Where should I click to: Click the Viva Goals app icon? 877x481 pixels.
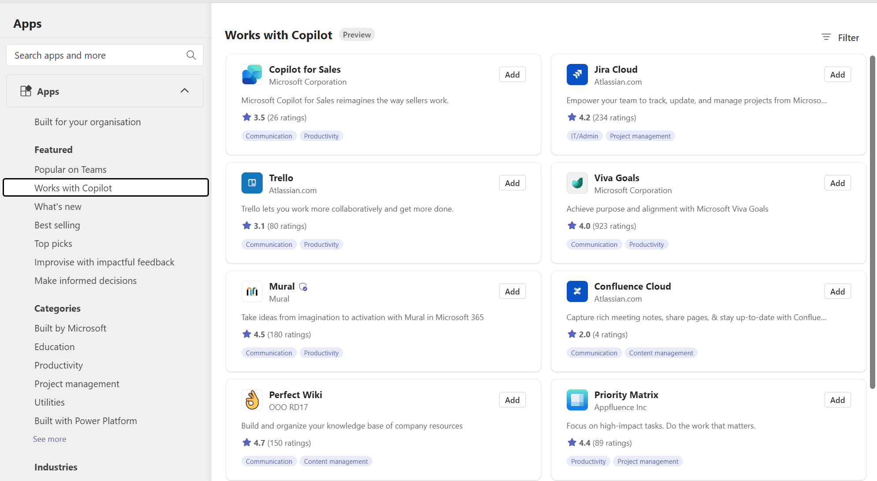tap(577, 183)
